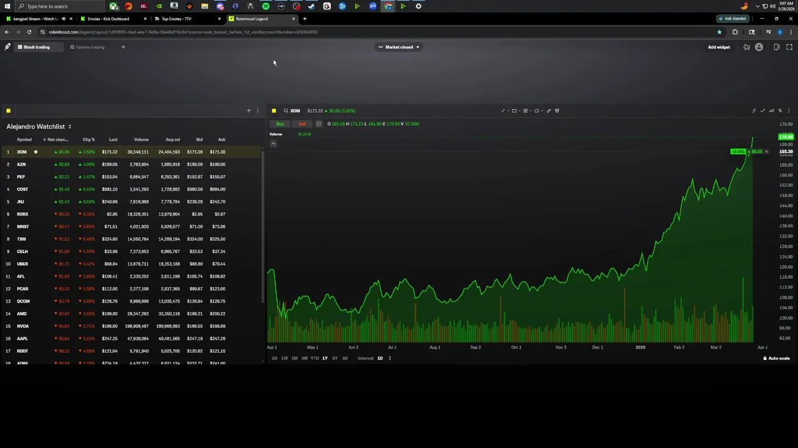The width and height of the screenshot is (798, 448).
Task: Open watchlist widget more options menu
Action: [x=257, y=111]
